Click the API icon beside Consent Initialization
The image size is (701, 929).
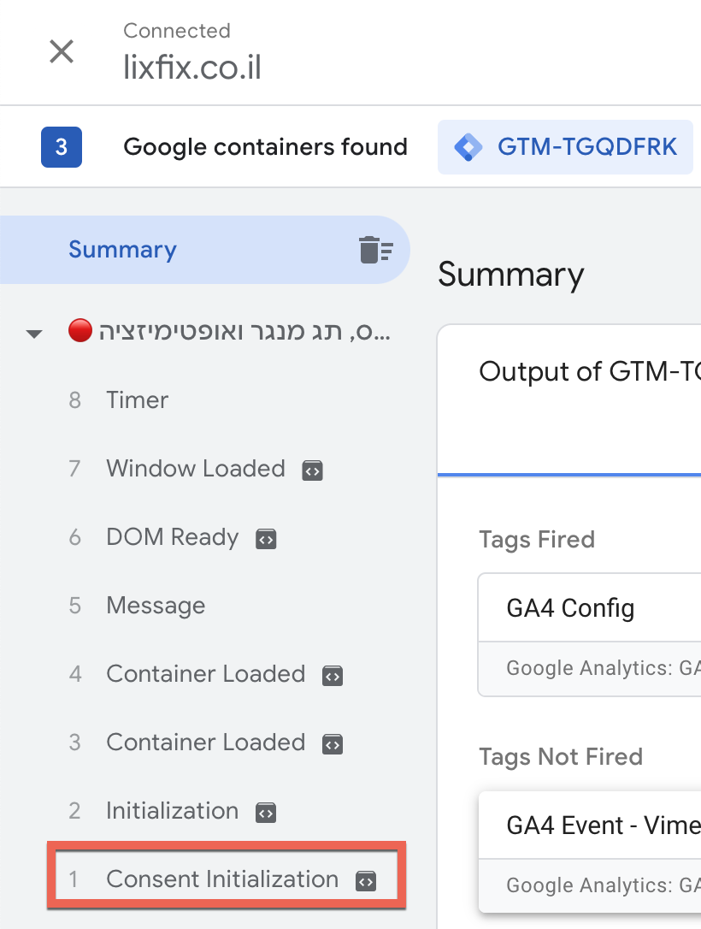pos(366,882)
